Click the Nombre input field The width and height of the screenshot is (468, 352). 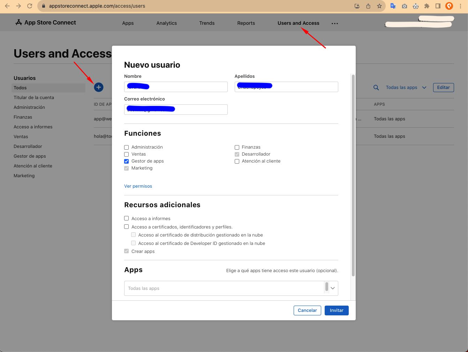pyautogui.click(x=176, y=87)
